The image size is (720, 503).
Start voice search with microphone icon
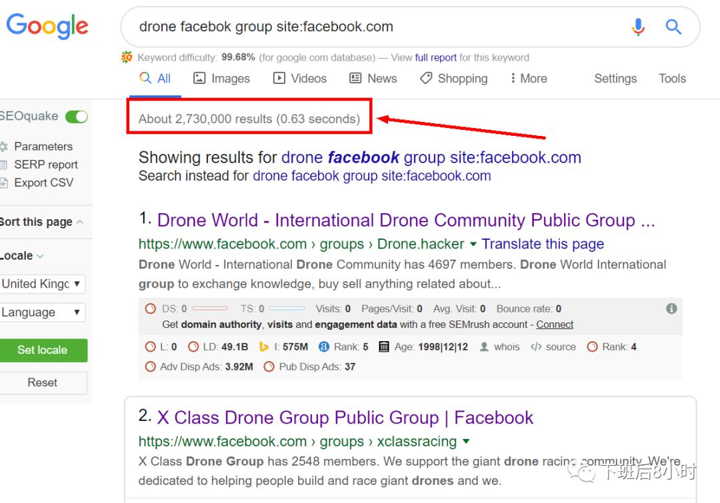[x=638, y=27]
